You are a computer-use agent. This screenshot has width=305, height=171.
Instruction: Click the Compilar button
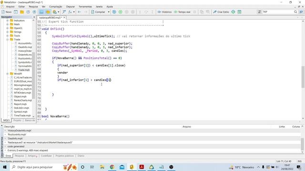(x=98, y=12)
